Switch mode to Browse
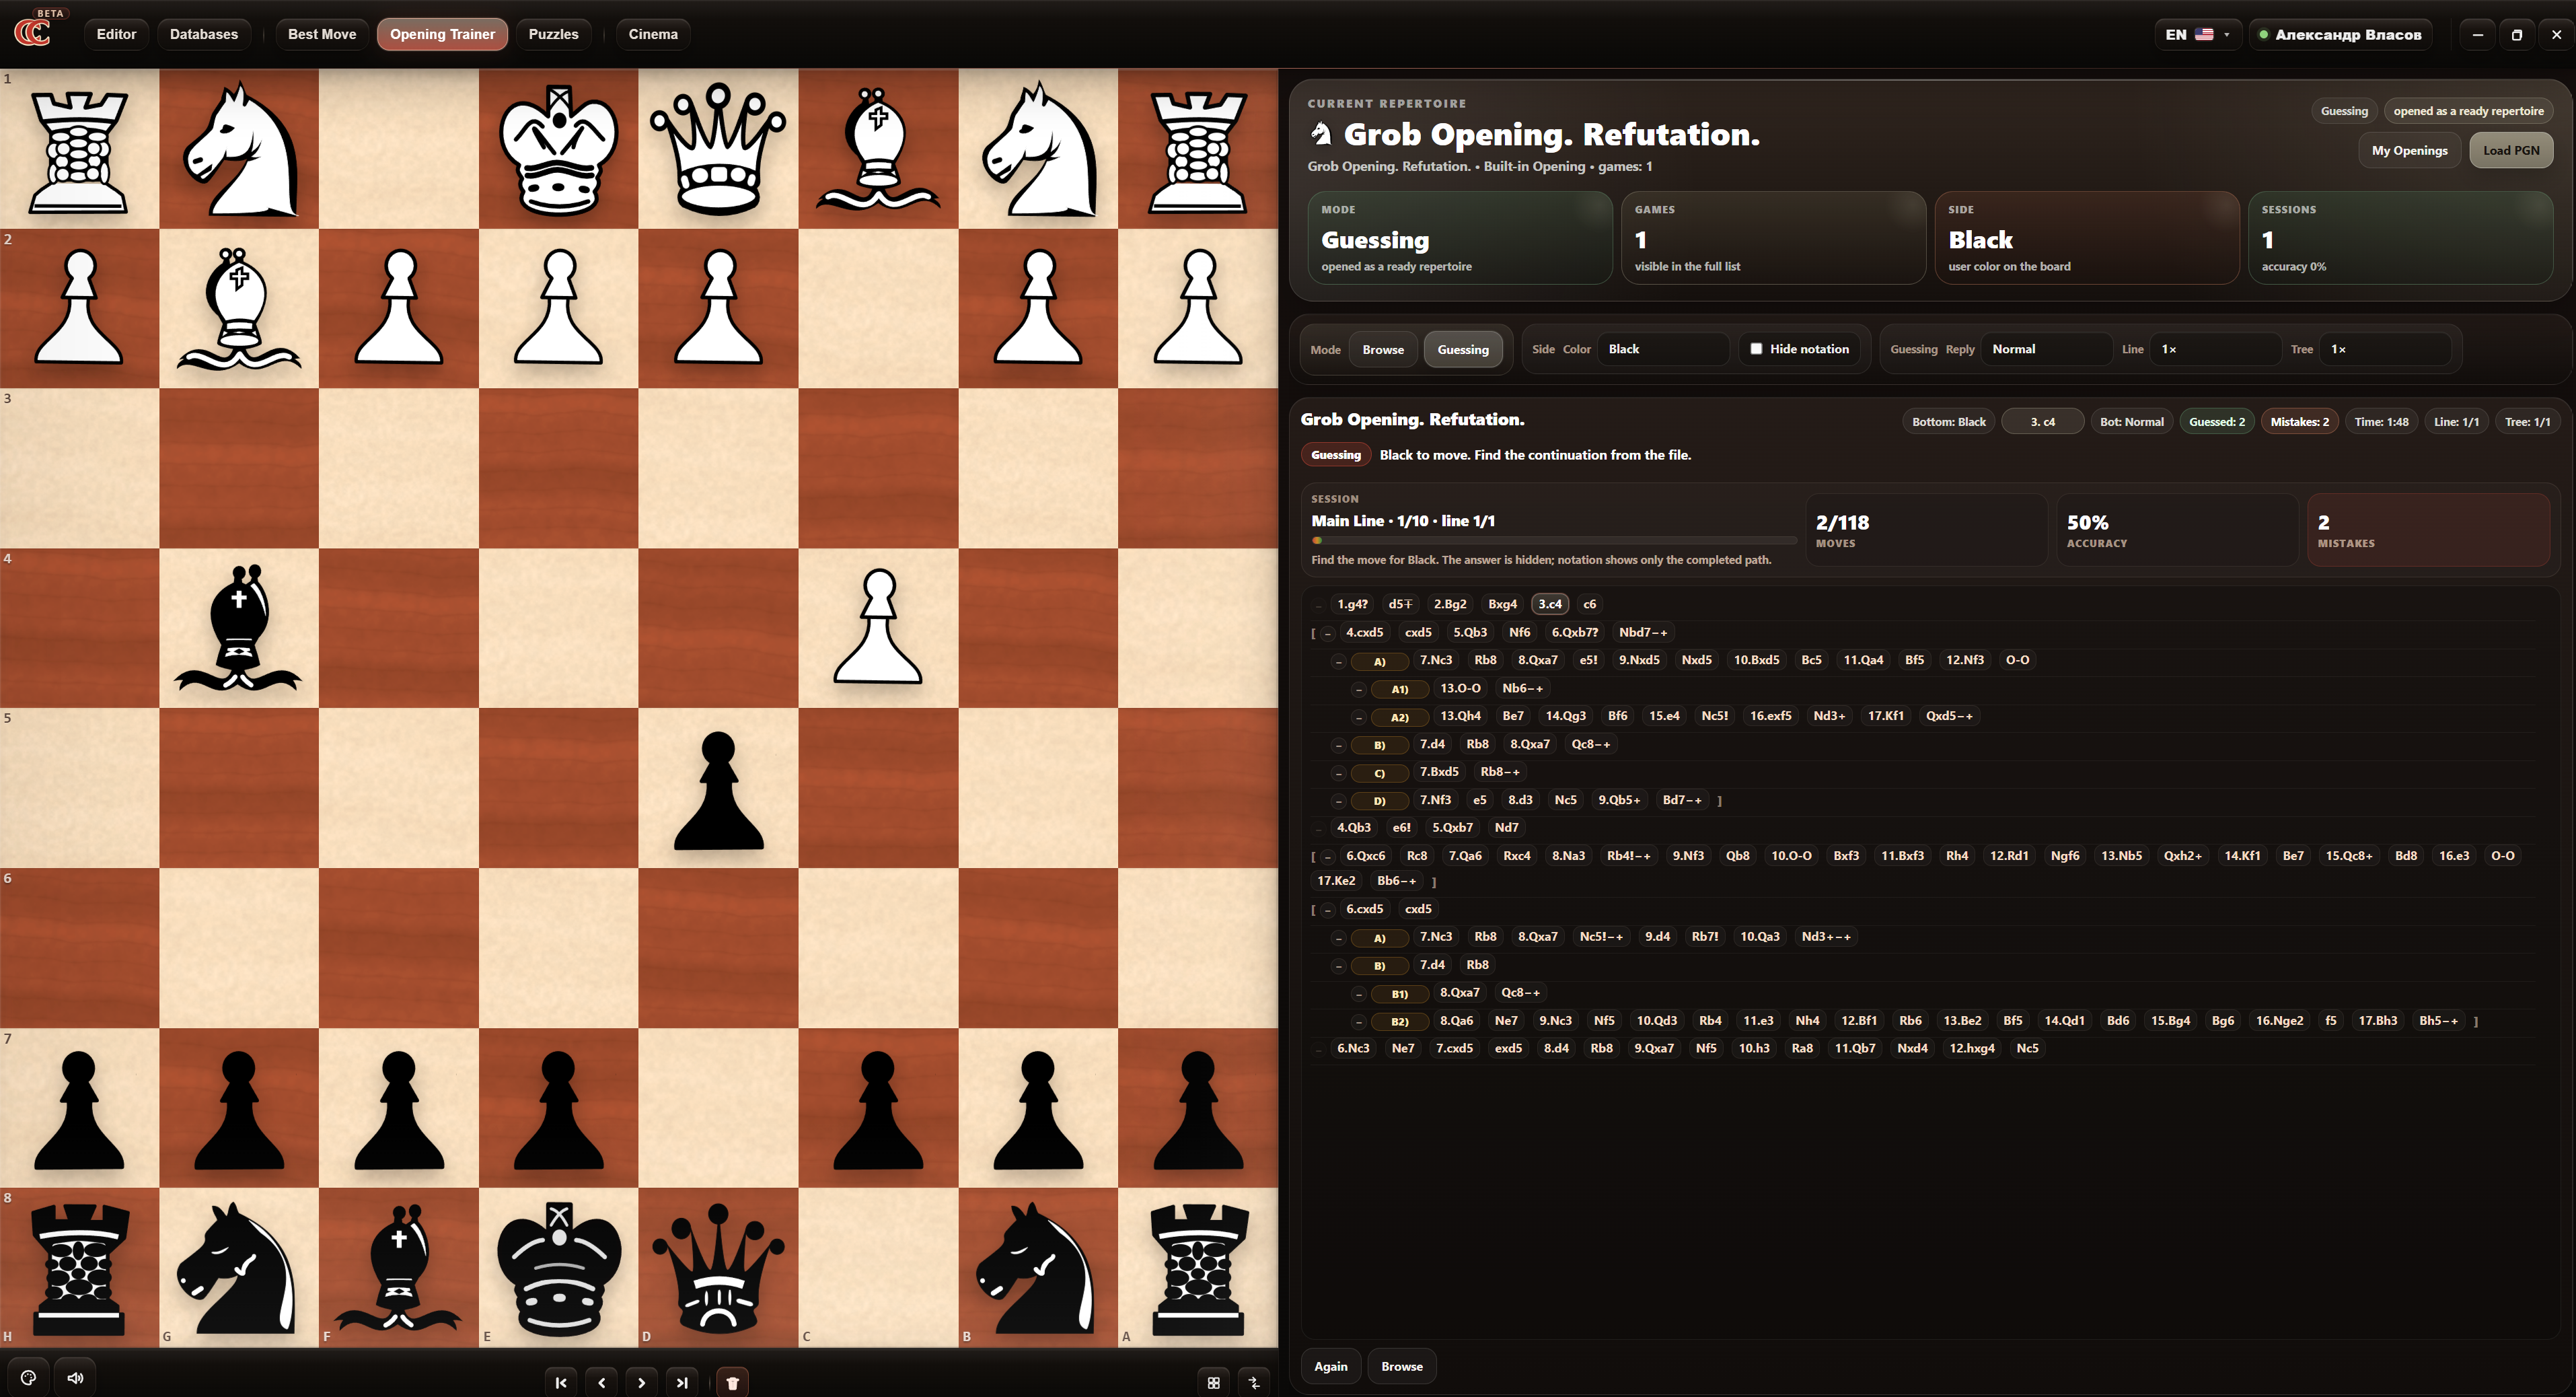The image size is (2576, 1397). tap(1383, 349)
